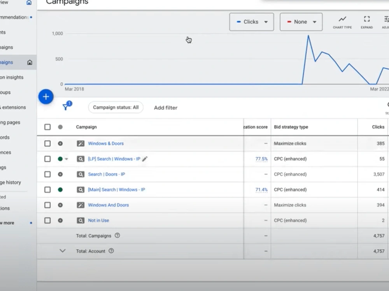Check the box for Search | Doors - IP
This screenshot has width=389, height=291.
47,174
